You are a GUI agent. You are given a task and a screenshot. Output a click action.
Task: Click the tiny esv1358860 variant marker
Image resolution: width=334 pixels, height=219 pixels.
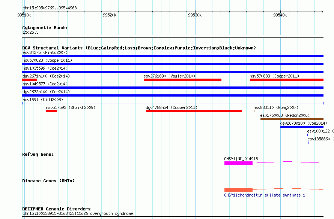pyautogui.click(x=308, y=143)
